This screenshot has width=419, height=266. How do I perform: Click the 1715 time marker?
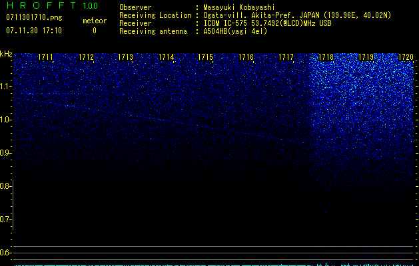[x=205, y=57]
